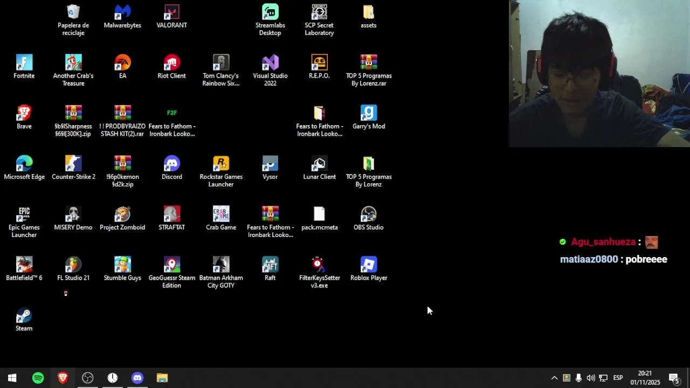
Task: Open the notification center
Action: coord(674,378)
